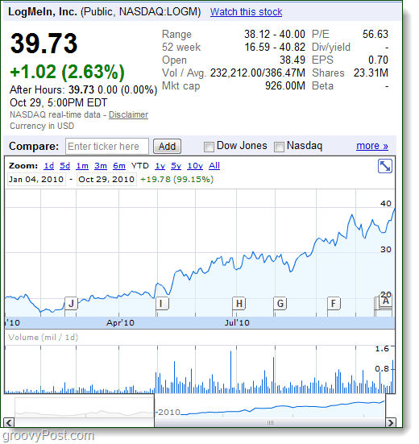Set zoom to 3m
The height and width of the screenshot is (444, 419).
pyautogui.click(x=101, y=166)
